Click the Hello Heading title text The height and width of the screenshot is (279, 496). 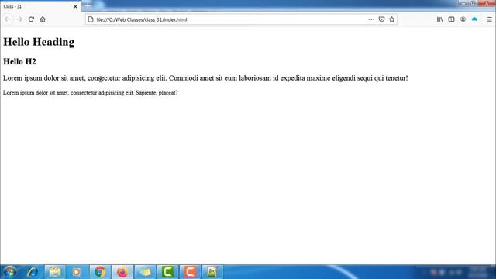pos(39,42)
